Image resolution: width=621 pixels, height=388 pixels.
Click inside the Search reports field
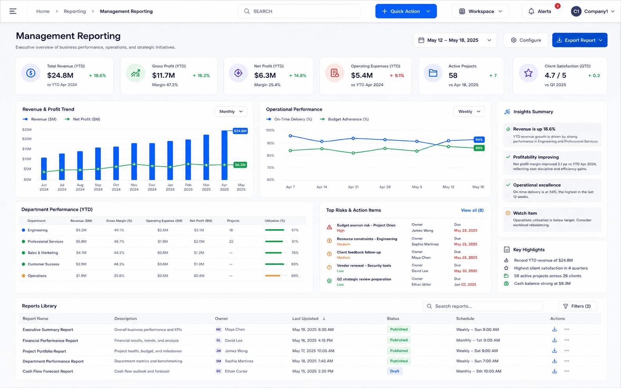(x=483, y=306)
